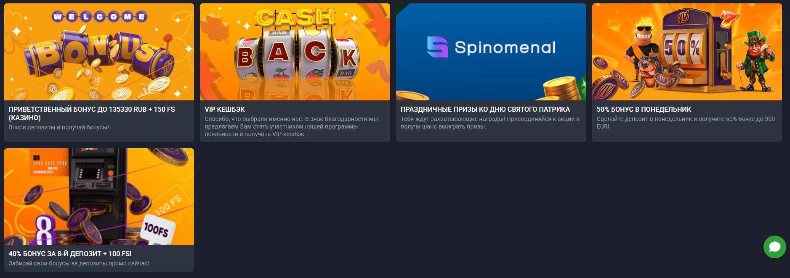Open ПРАЗДНИЧНЫЕ ПРИЗЫ КО ДНЮ СВЯТОГО ПАТРИКА title

pyautogui.click(x=485, y=109)
